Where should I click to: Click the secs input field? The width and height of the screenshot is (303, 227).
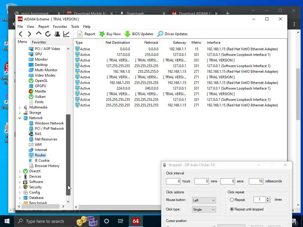point(228,181)
